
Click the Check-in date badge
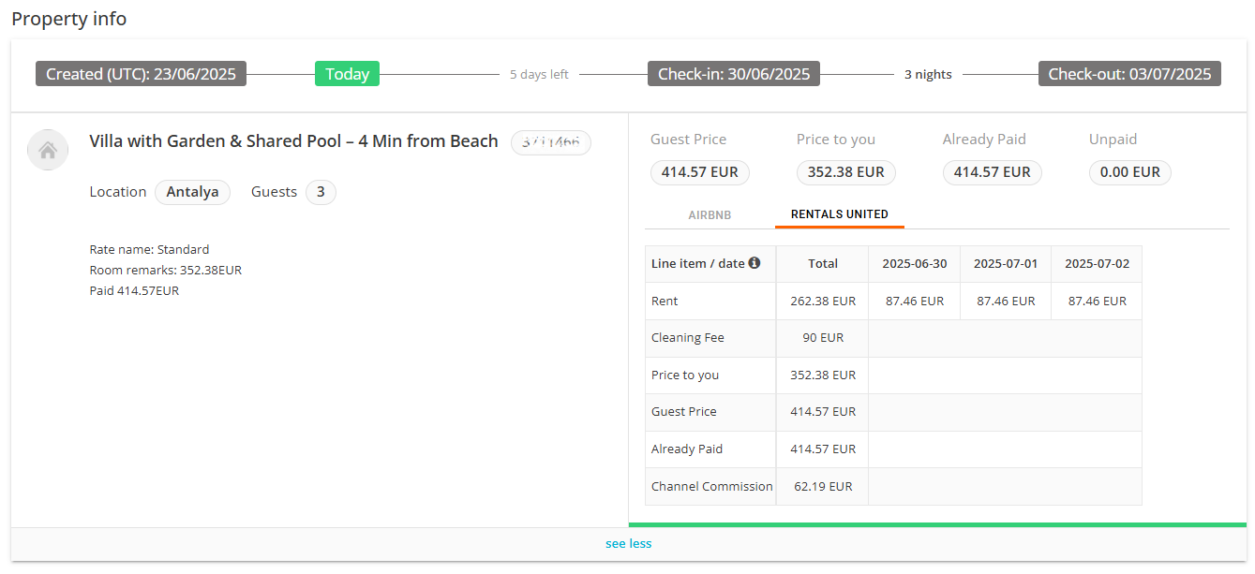pyautogui.click(x=733, y=74)
